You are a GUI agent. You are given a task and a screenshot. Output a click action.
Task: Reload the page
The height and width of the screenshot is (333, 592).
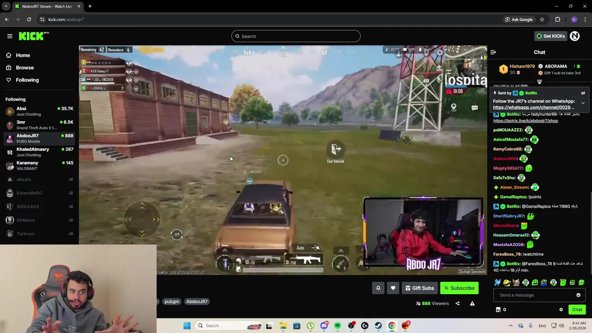(x=29, y=19)
